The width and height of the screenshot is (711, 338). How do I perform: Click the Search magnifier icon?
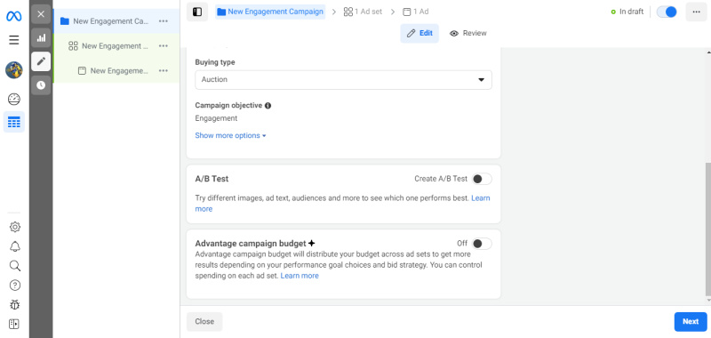15,266
